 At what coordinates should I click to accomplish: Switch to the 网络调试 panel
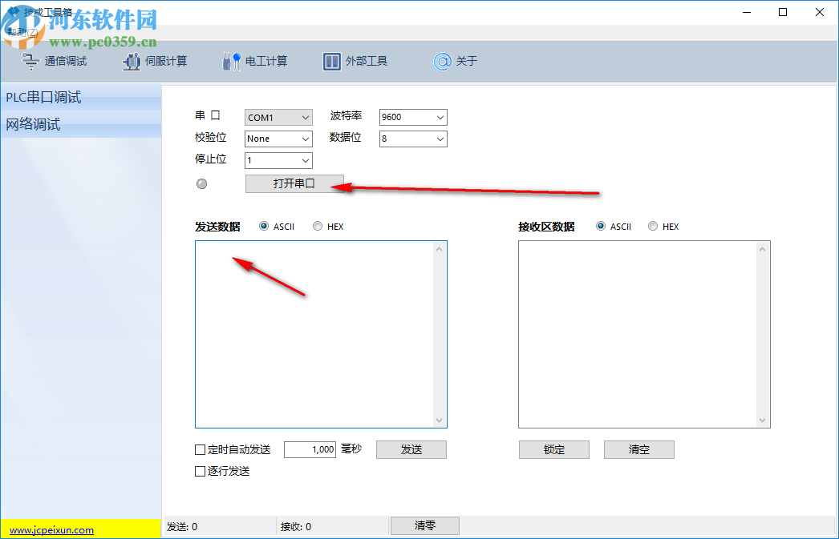[x=34, y=124]
